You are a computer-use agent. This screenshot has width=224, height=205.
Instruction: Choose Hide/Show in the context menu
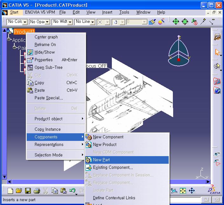click(x=44, y=52)
